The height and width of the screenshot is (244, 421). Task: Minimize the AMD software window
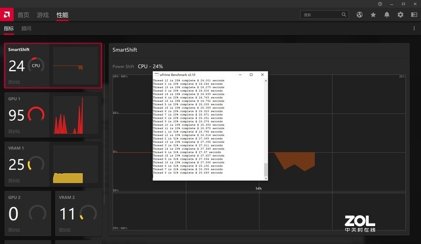[x=392, y=4]
